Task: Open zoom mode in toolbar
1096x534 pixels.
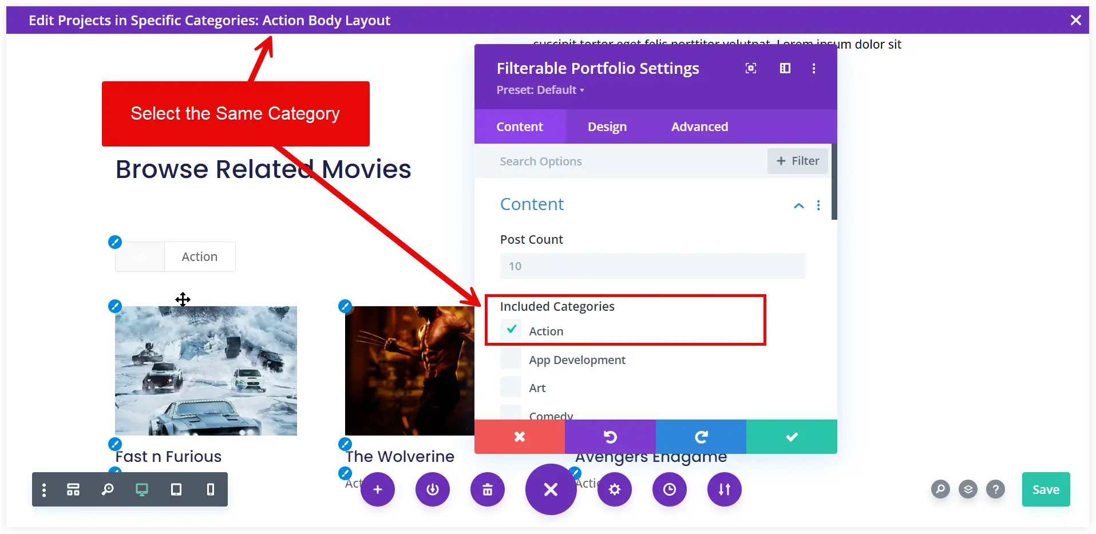Action: pos(108,489)
